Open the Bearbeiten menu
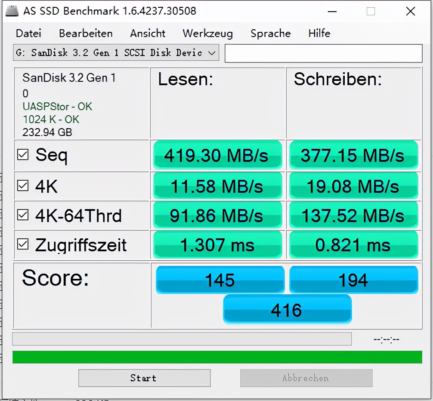433x401 pixels. pyautogui.click(x=85, y=33)
